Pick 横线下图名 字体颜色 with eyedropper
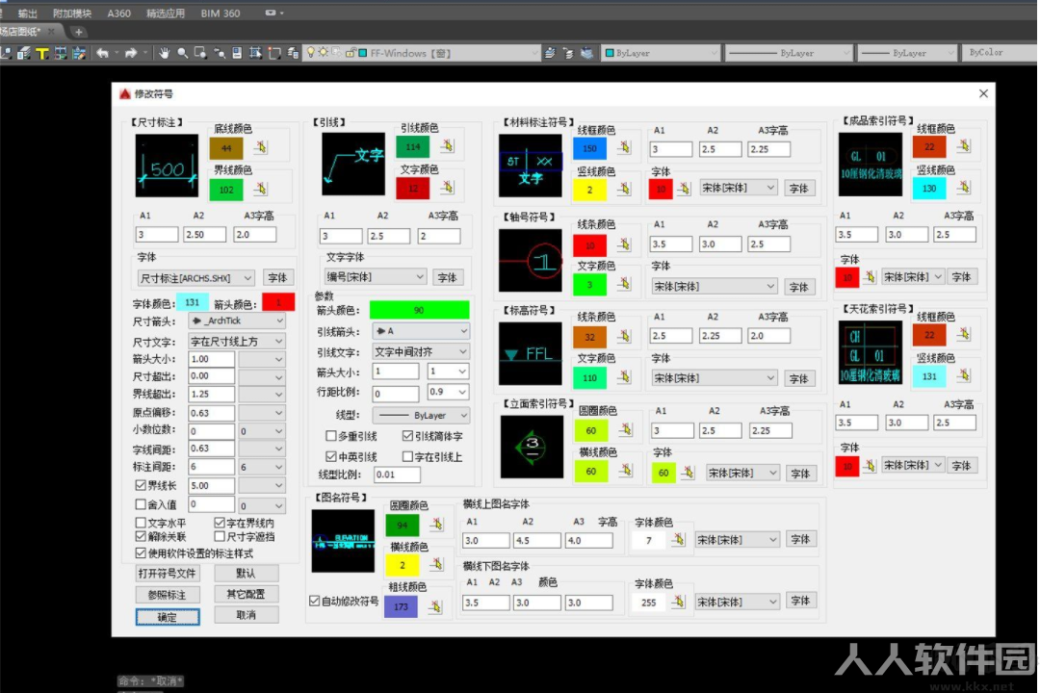1040x693 pixels. [x=678, y=602]
